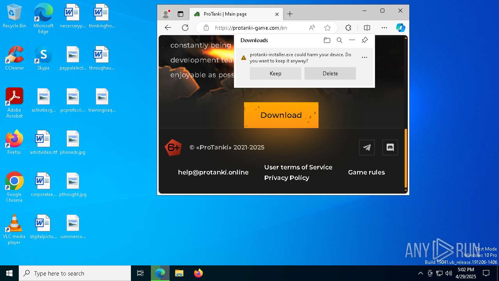Activate Read aloud icon in address bar
This screenshot has height=281, width=499.
click(x=312, y=28)
